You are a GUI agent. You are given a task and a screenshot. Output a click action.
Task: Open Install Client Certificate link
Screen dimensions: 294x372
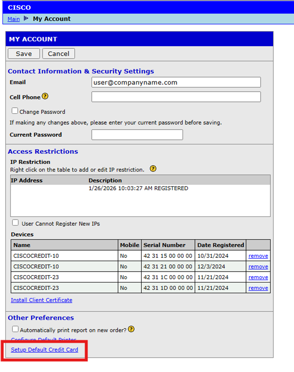click(42, 300)
